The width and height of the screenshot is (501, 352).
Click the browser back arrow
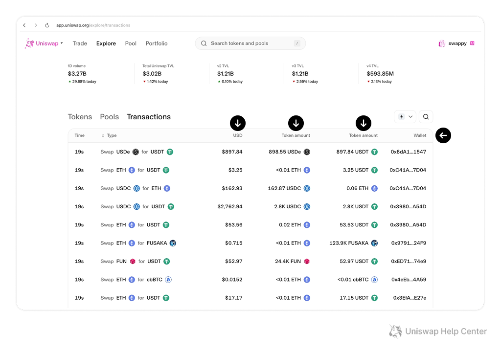pos(24,25)
